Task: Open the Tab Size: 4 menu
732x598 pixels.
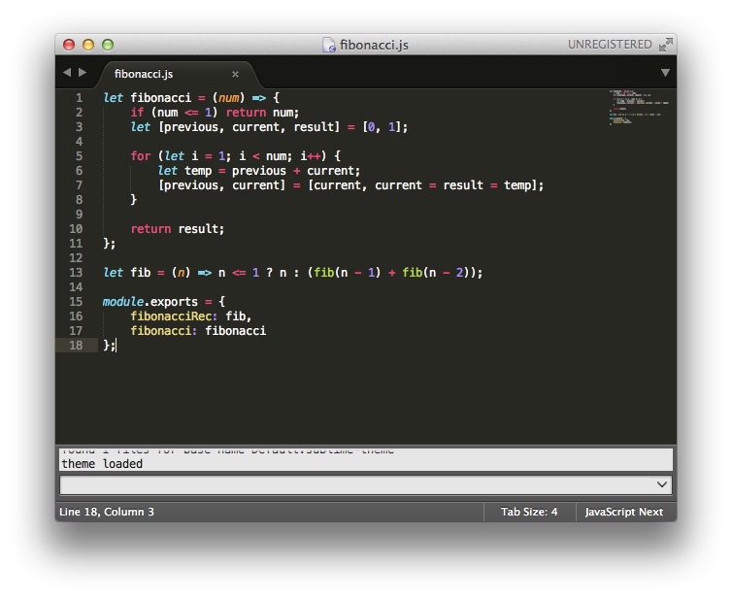Action: click(528, 512)
